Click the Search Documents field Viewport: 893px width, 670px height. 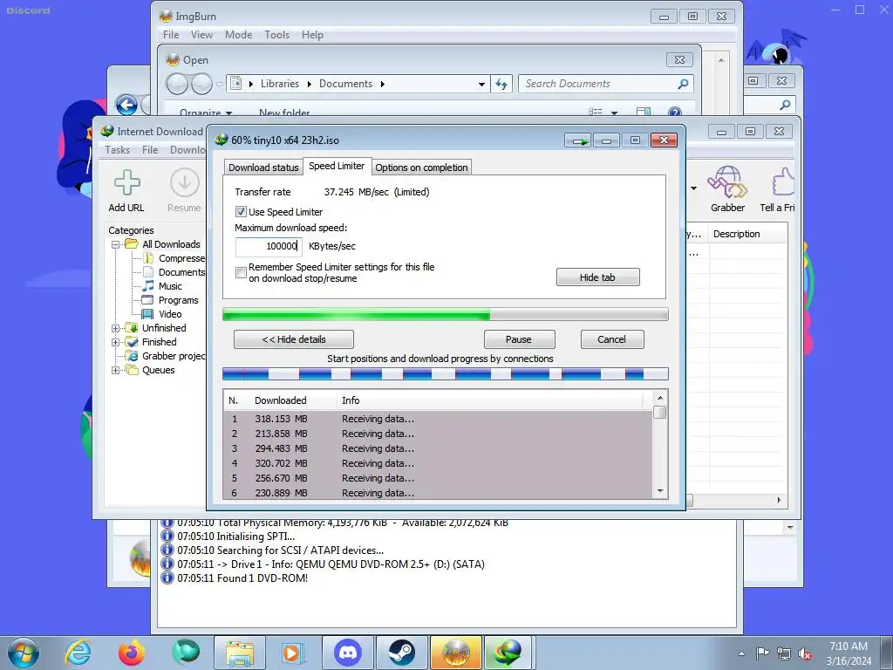click(606, 85)
